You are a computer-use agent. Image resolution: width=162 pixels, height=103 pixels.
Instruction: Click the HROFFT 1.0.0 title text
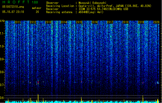[20, 2]
